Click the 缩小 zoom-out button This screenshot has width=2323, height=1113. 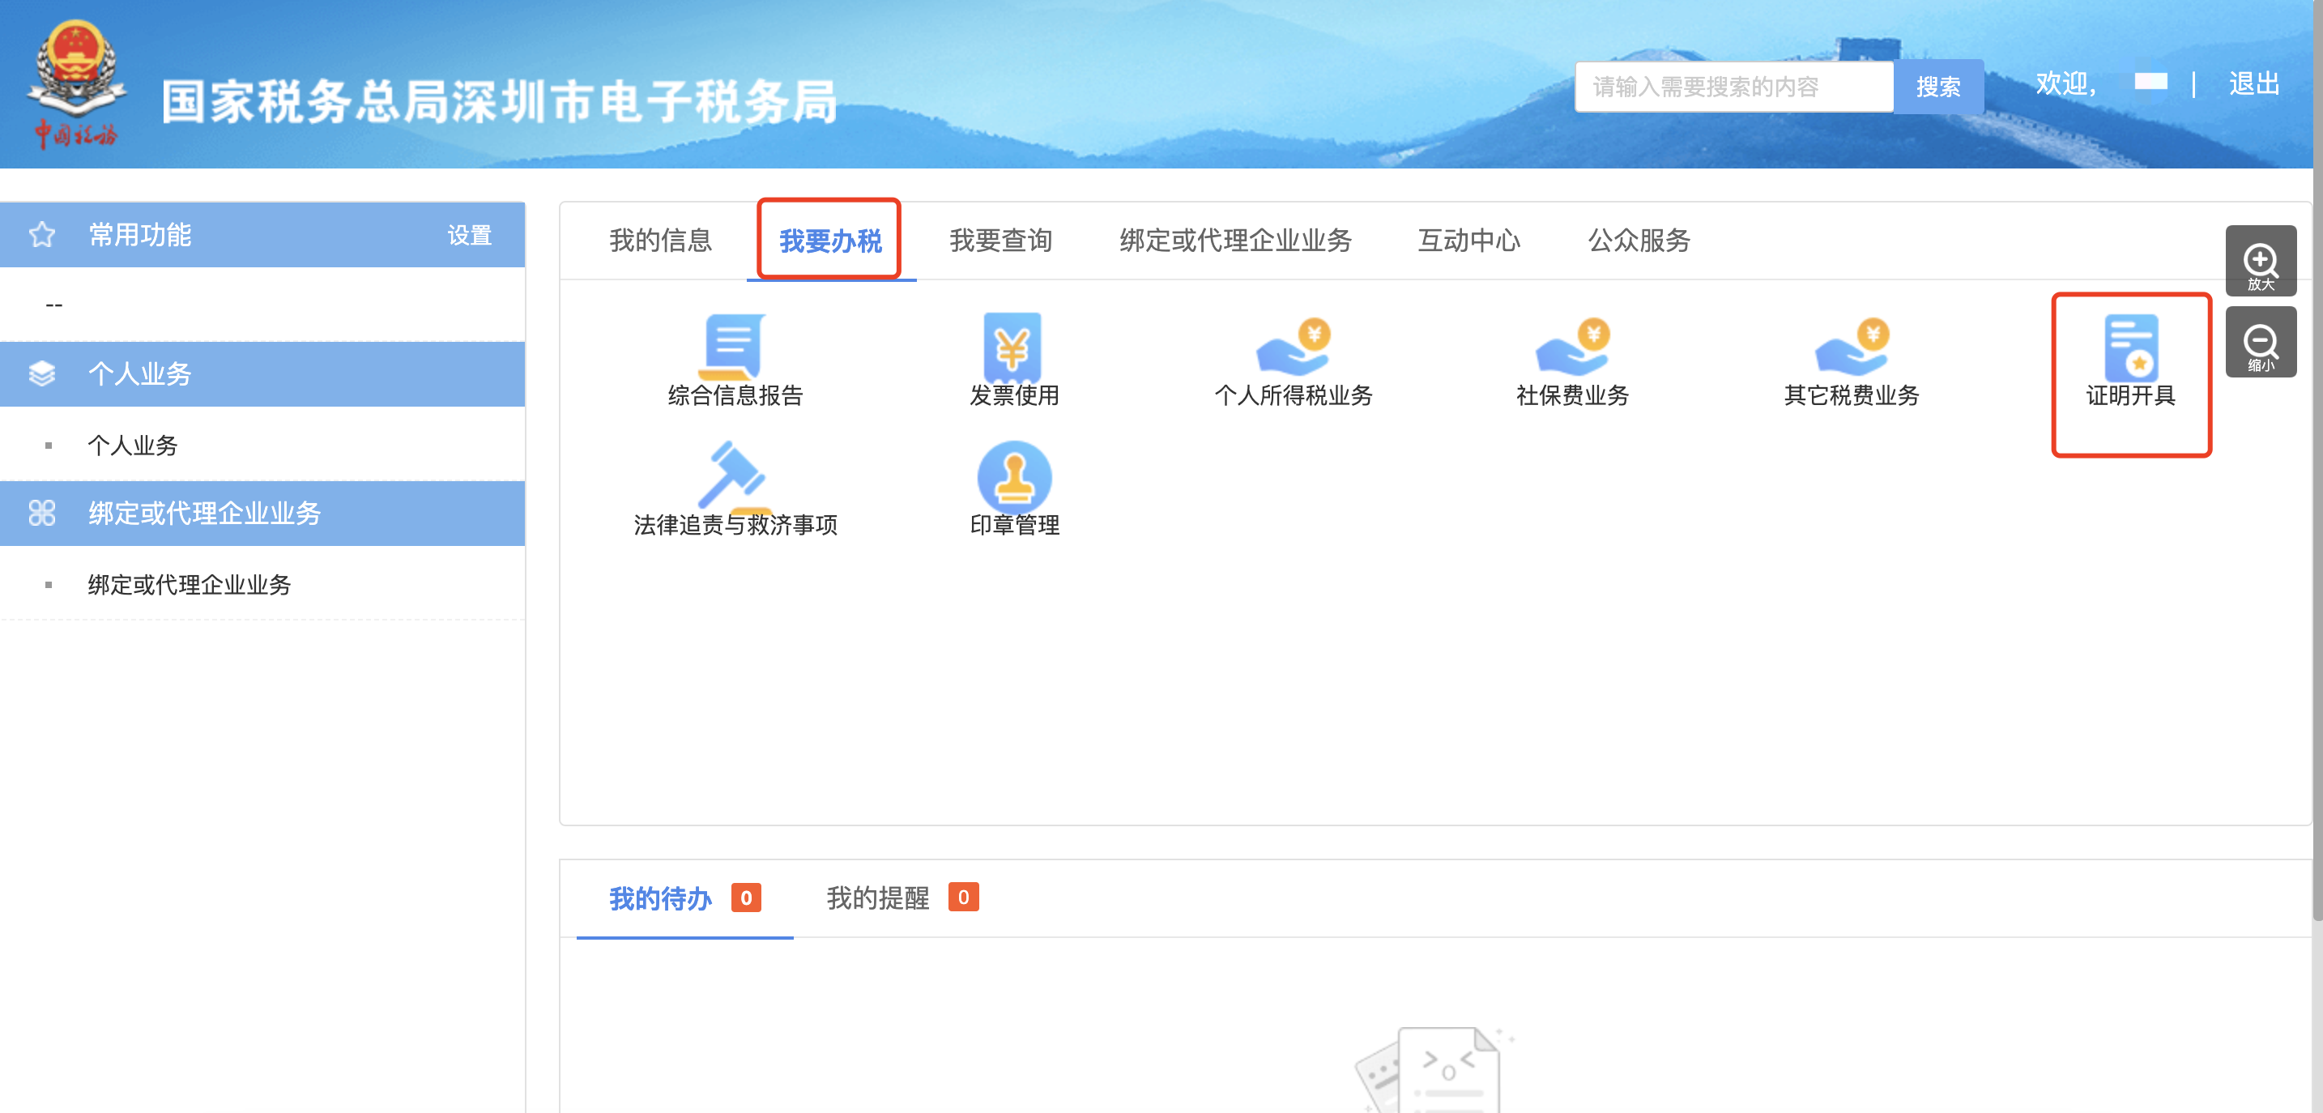click(x=2260, y=343)
